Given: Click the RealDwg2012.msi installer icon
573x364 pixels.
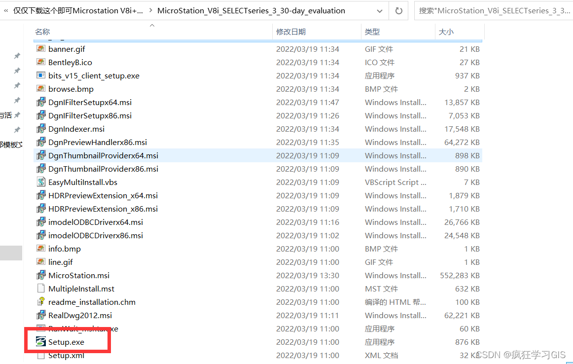Looking at the screenshot, I should pyautogui.click(x=41, y=315).
